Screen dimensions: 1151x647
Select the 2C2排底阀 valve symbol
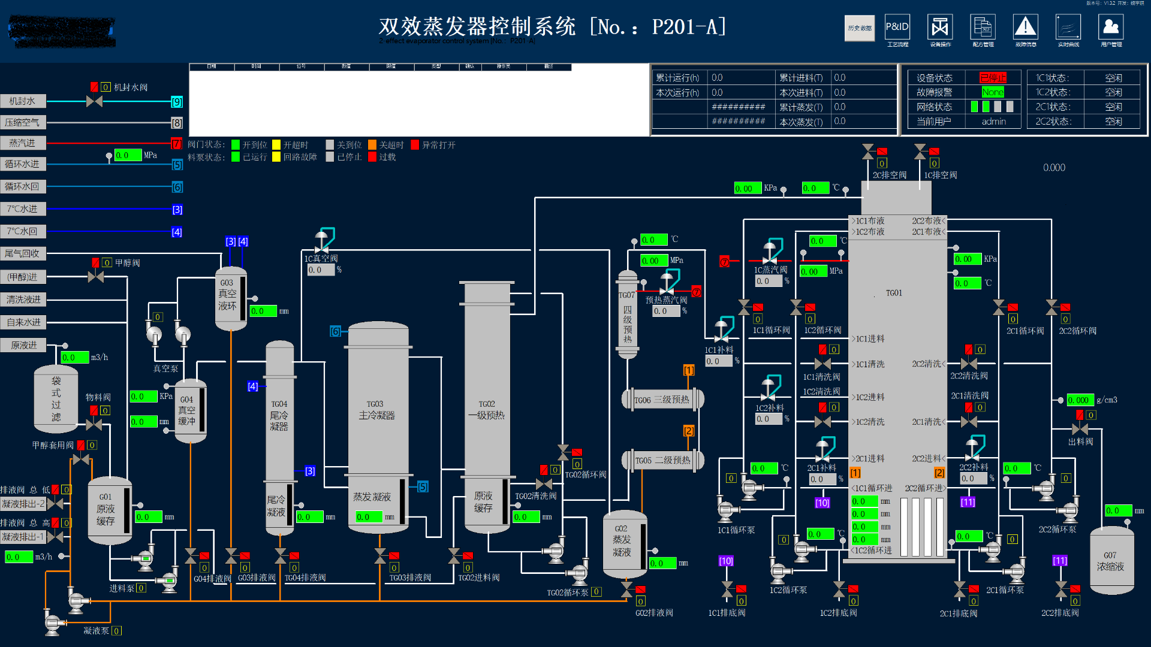click(1061, 590)
